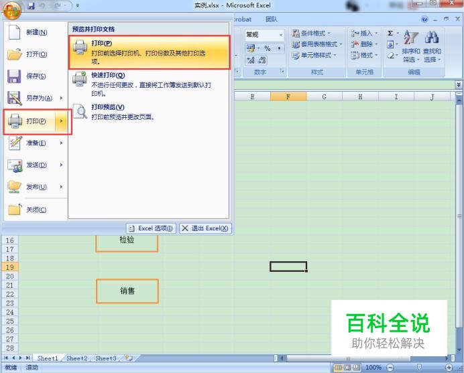Click the decrease decimal icon

262,60
